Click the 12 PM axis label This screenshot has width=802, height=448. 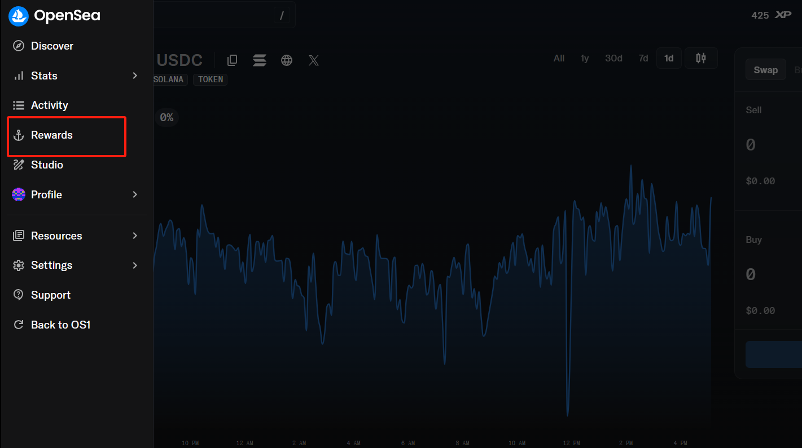572,443
